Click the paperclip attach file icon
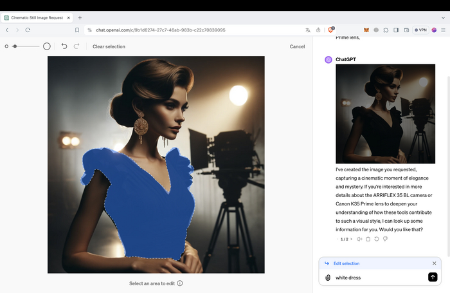The height and width of the screenshot is (293, 450). pos(328,278)
